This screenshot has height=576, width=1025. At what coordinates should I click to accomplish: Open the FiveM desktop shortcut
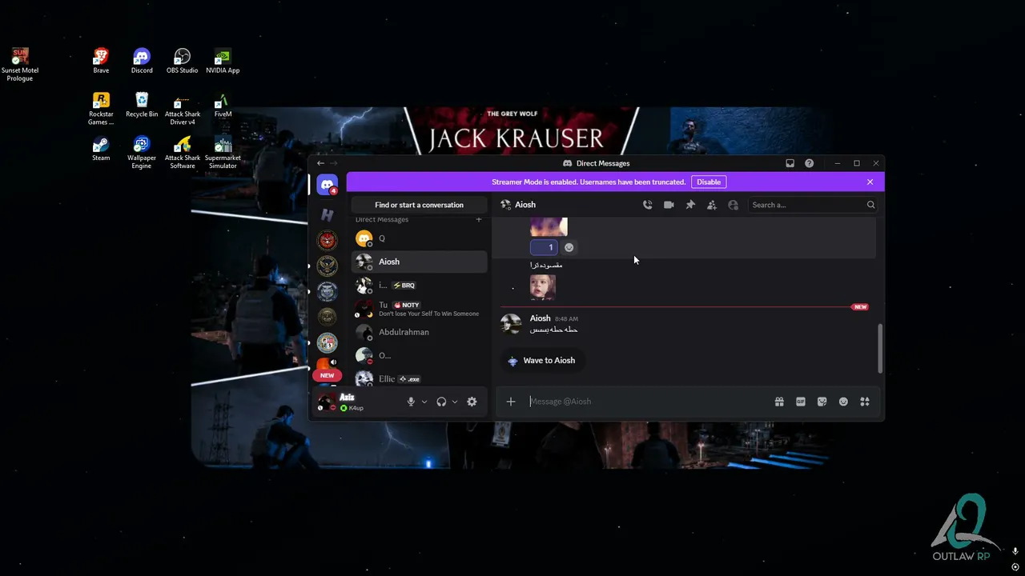pyautogui.click(x=223, y=105)
